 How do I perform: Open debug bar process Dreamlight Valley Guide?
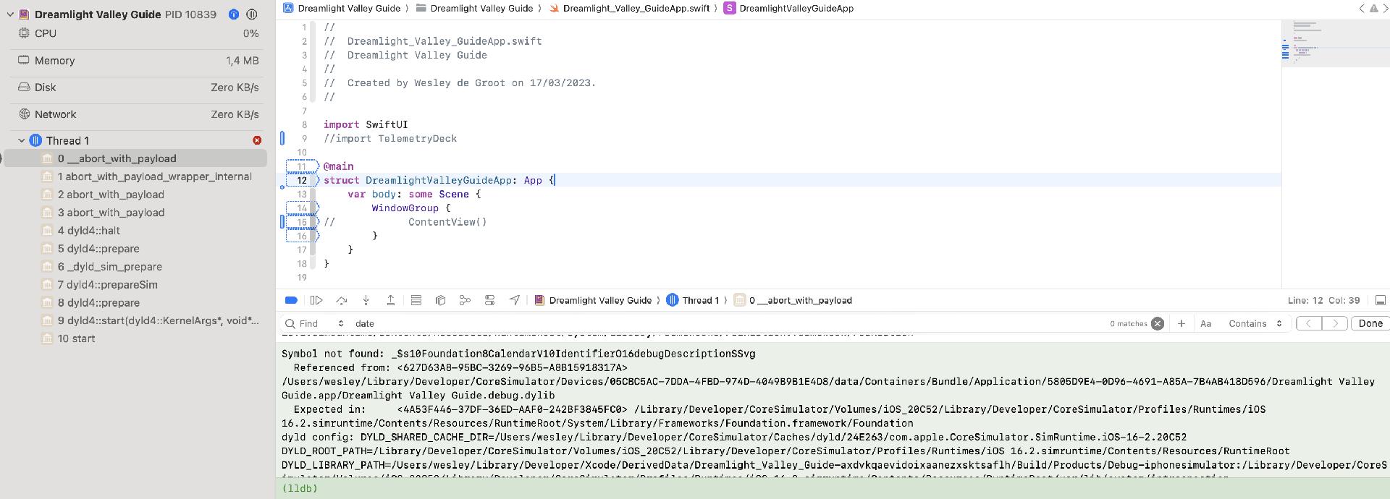point(593,300)
